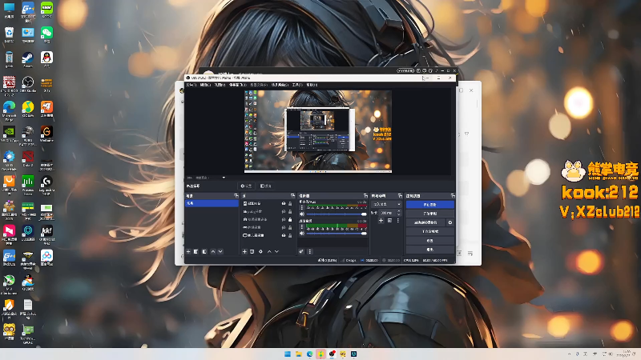
Task: Pop out the Sources dock panel
Action: (292, 196)
